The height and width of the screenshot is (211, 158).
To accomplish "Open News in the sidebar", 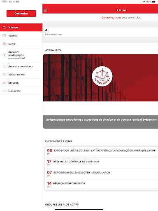I will (x=21, y=44).
